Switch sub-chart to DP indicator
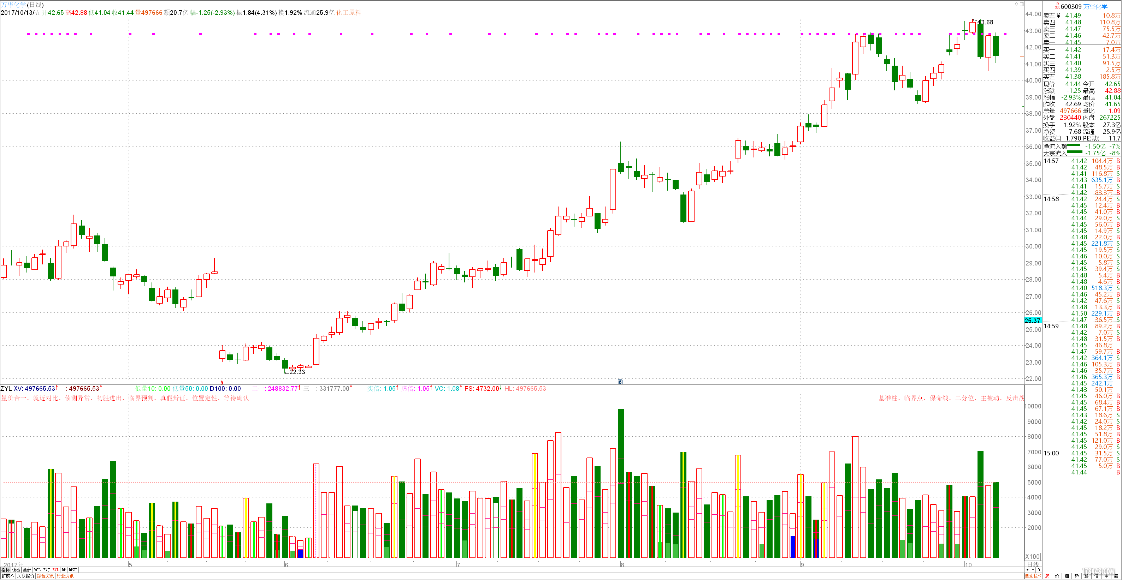This screenshot has width=1122, height=580. click(x=64, y=569)
